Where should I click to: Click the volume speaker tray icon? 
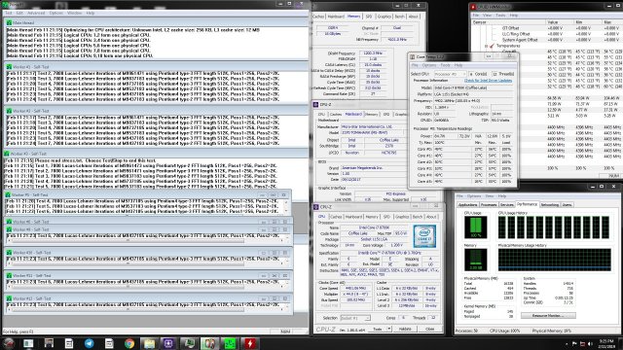tap(590, 343)
